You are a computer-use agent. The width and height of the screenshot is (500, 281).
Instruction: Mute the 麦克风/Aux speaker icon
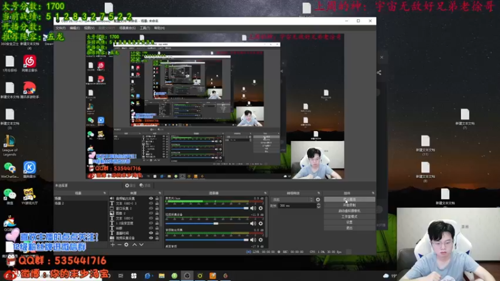(x=253, y=208)
